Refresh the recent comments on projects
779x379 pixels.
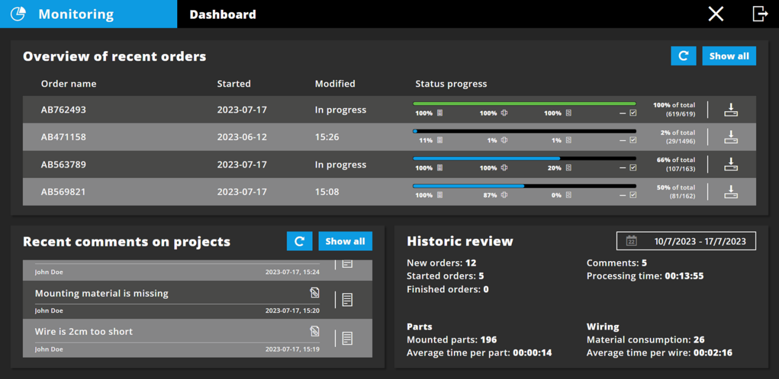tap(299, 241)
